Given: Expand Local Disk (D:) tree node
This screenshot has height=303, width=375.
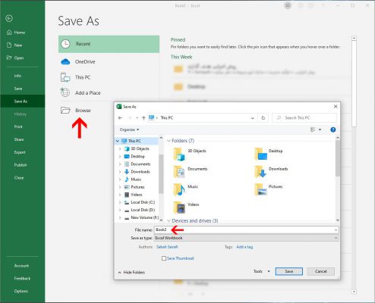Looking at the screenshot, I should click(120, 210).
